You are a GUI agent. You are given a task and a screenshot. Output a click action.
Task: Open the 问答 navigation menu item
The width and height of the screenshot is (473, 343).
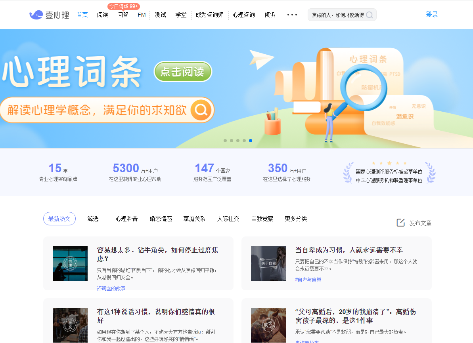pyautogui.click(x=123, y=15)
